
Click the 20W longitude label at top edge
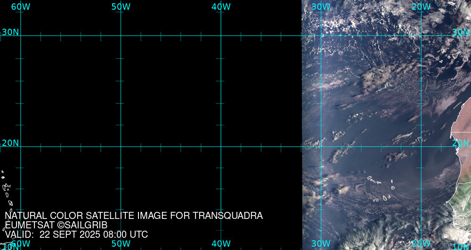(x=421, y=7)
